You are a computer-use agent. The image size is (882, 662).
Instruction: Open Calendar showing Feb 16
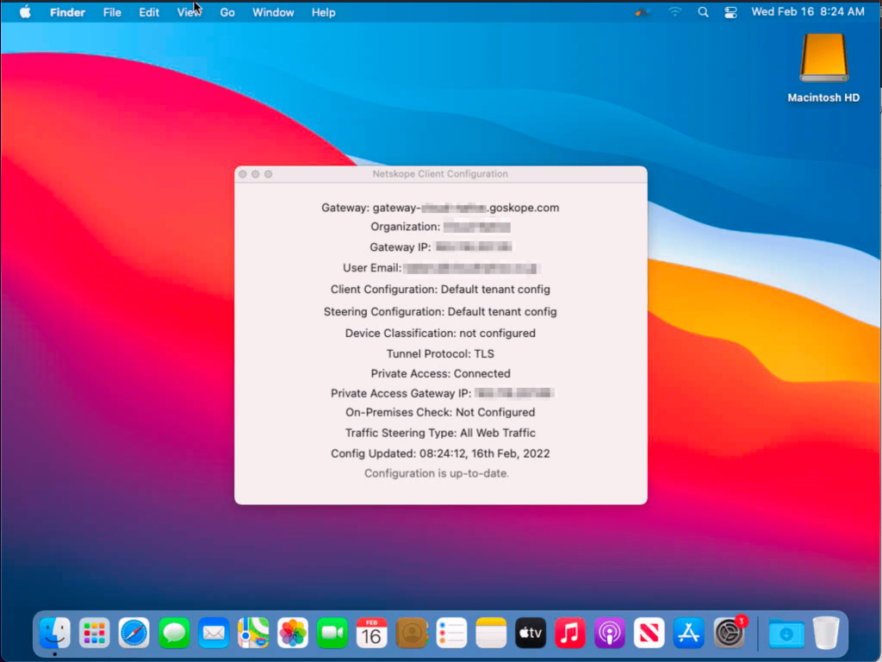372,634
